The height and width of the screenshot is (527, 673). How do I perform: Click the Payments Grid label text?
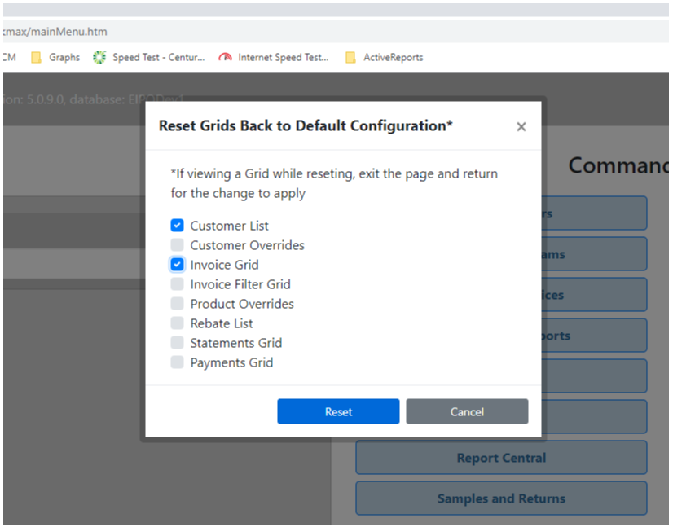[x=231, y=362]
